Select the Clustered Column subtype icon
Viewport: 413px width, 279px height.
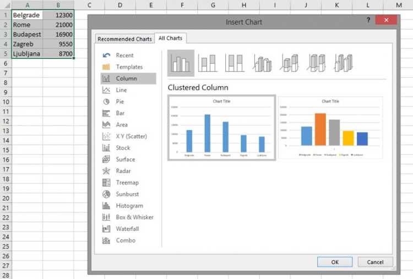click(x=181, y=63)
